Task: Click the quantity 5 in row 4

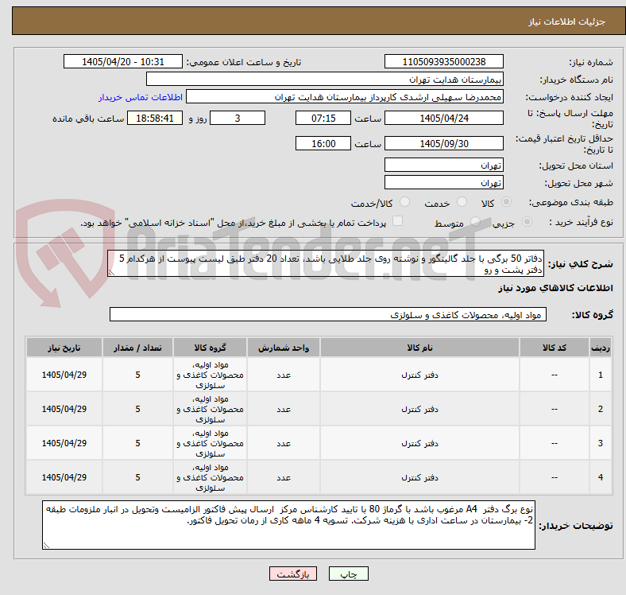Action: [x=137, y=477]
